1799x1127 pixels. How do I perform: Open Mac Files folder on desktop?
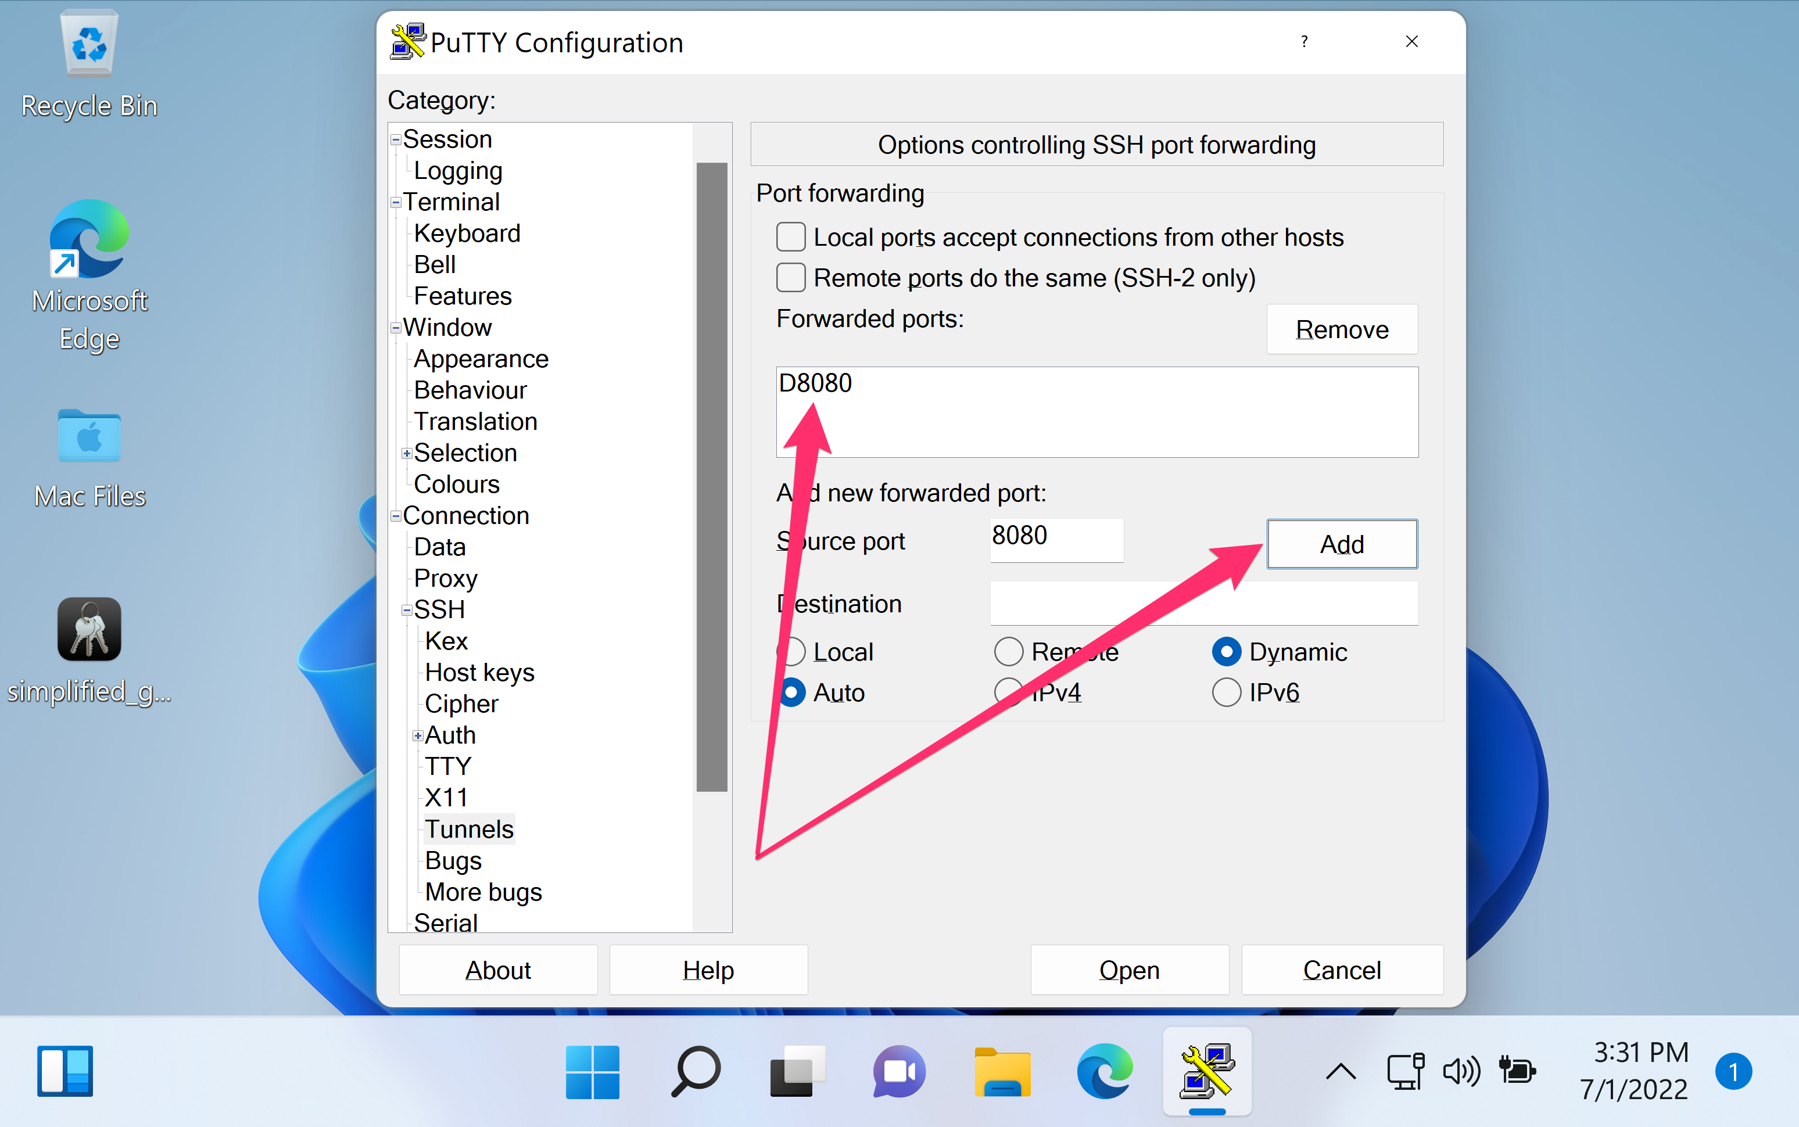[x=89, y=458]
